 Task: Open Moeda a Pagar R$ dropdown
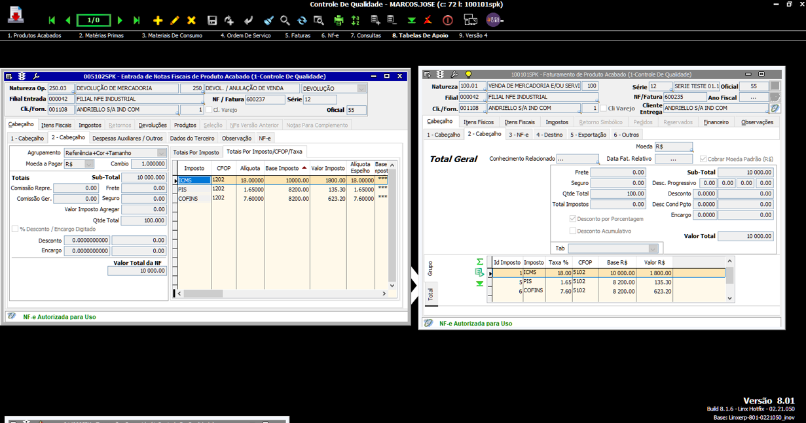(x=89, y=164)
